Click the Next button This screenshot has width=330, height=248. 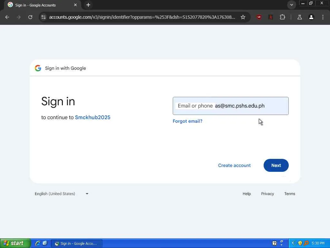pos(276,165)
